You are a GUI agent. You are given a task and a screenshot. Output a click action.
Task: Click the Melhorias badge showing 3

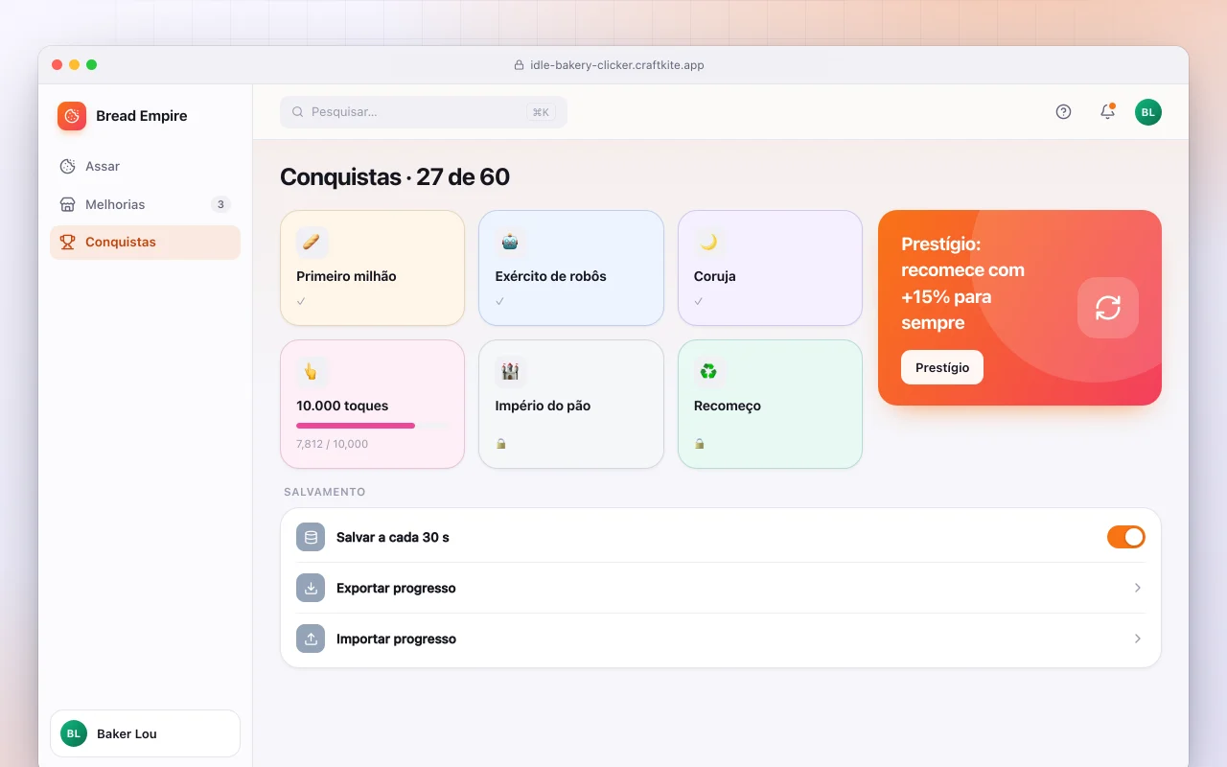(x=220, y=204)
